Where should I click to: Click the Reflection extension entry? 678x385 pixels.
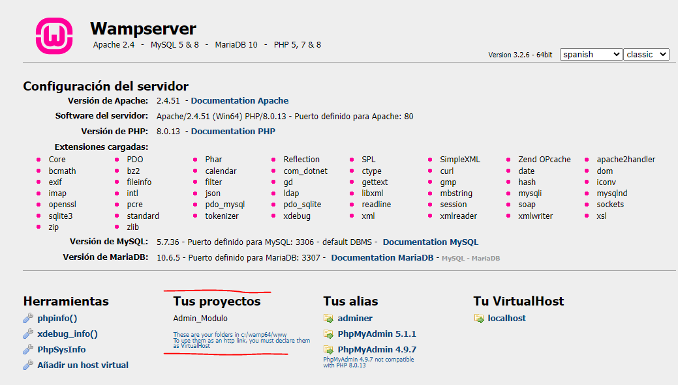click(x=301, y=159)
